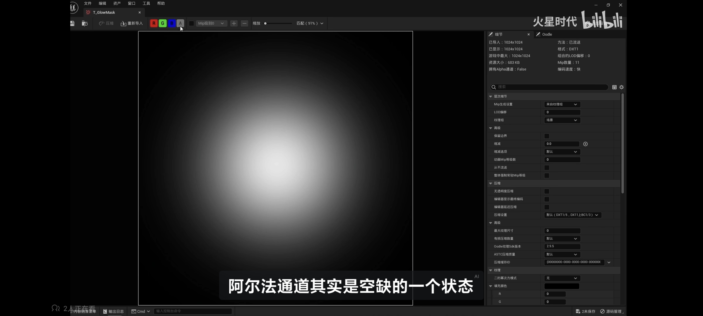Enable 无透明度压缩 checkbox

click(547, 191)
